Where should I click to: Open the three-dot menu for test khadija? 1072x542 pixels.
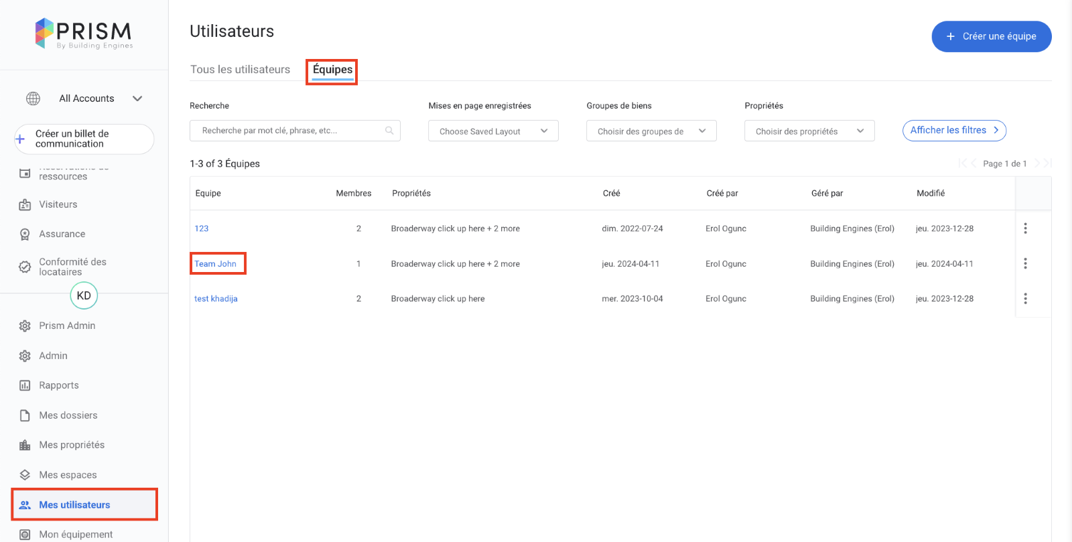[x=1025, y=299]
